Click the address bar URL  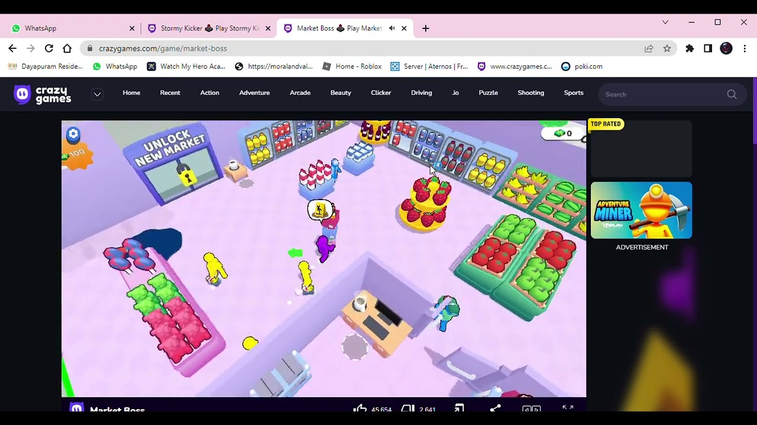click(163, 48)
